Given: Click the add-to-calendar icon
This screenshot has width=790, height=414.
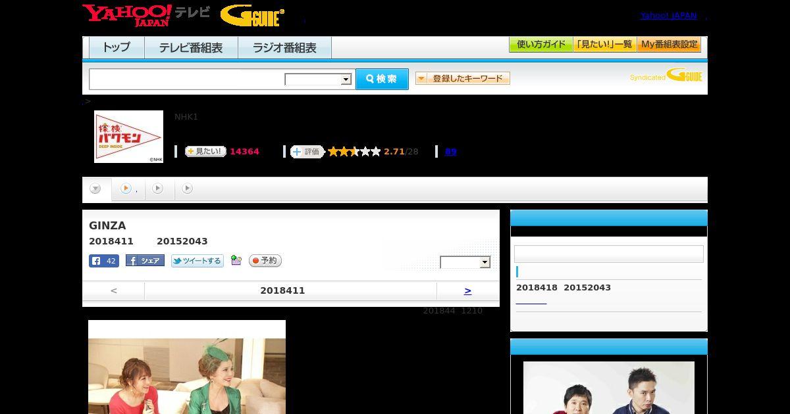Looking at the screenshot, I should (x=236, y=261).
